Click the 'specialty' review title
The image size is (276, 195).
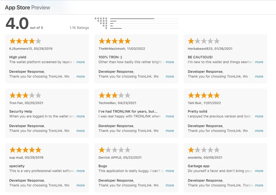pos(17,166)
